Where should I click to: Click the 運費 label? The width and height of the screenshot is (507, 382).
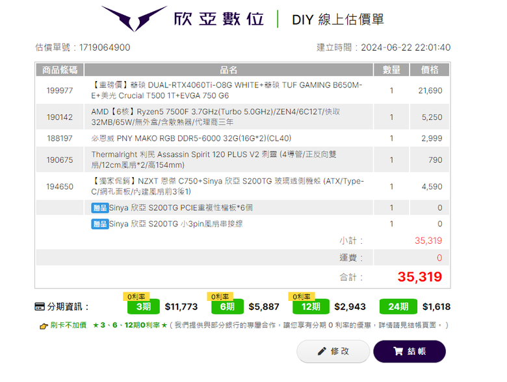[351, 257]
